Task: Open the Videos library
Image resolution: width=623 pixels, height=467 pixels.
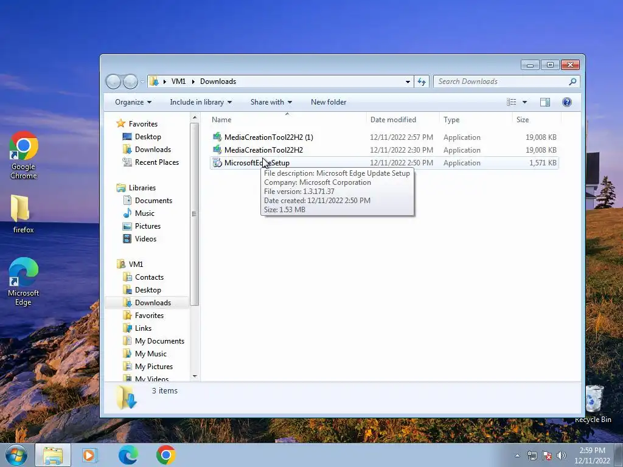Action: click(145, 238)
